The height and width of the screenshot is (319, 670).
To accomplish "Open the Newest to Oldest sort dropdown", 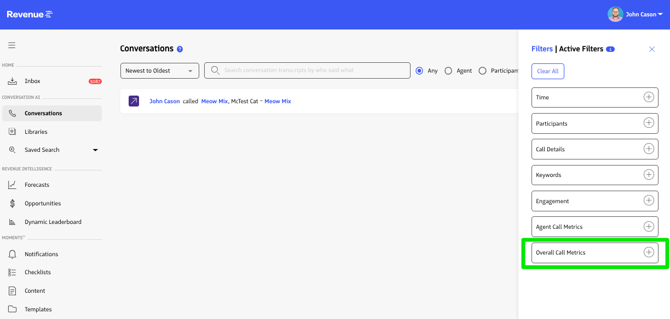I will coord(160,70).
